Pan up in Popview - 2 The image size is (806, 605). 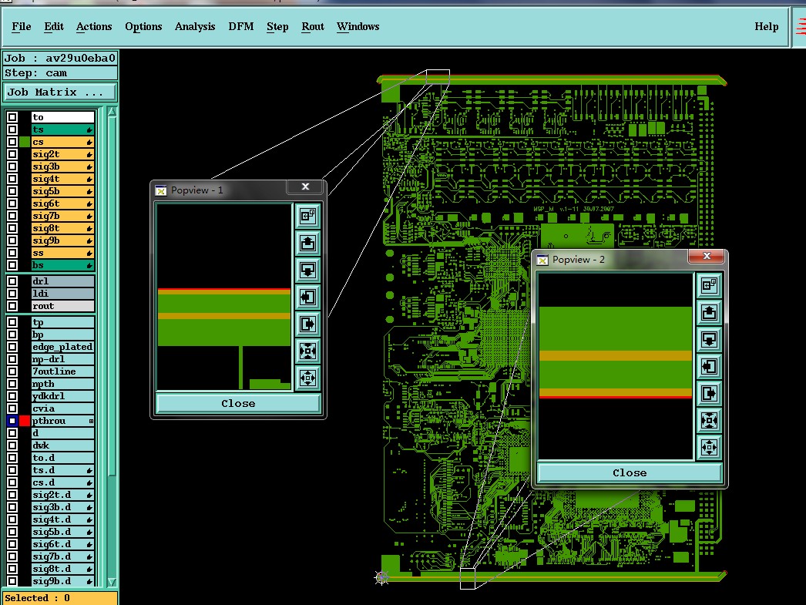coord(710,313)
